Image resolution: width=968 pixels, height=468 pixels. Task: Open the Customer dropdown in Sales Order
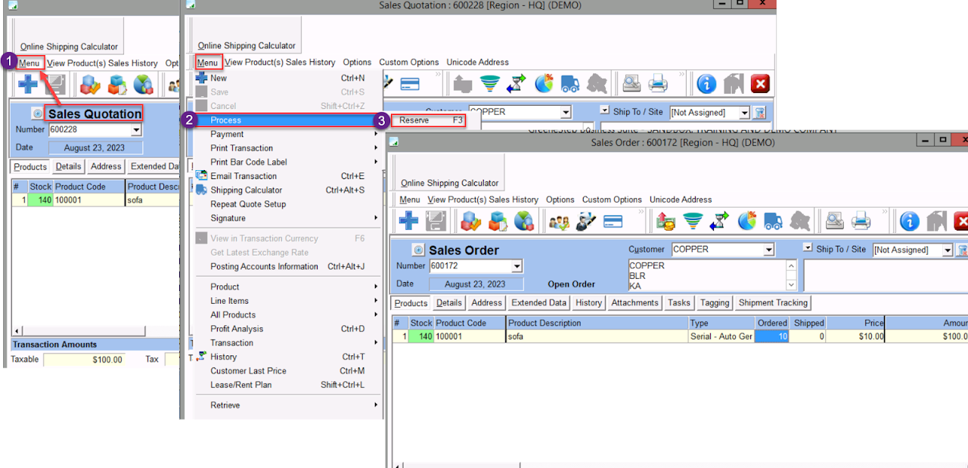click(x=768, y=249)
